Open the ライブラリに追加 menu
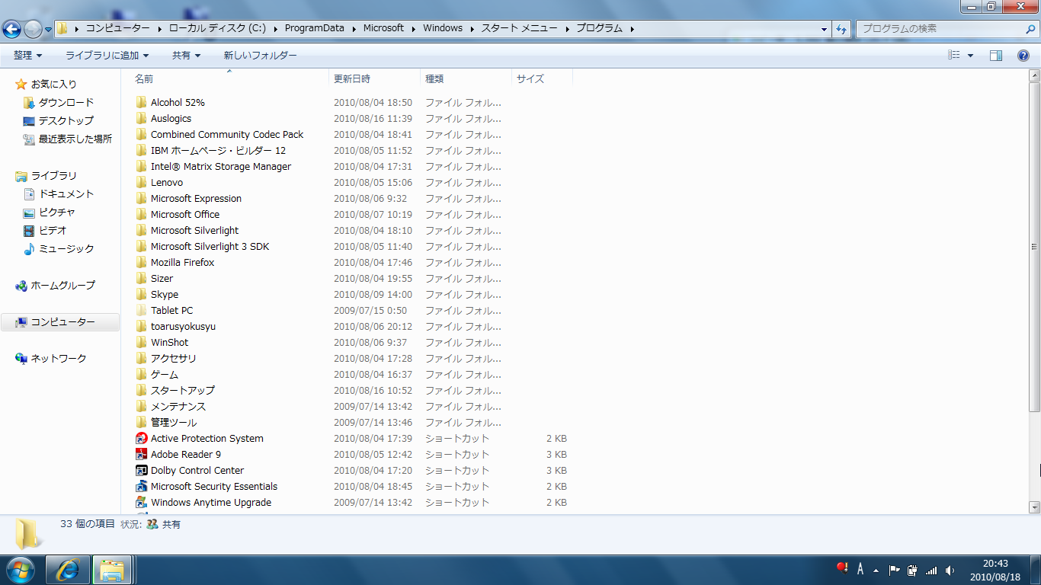The image size is (1041, 585). 107,56
